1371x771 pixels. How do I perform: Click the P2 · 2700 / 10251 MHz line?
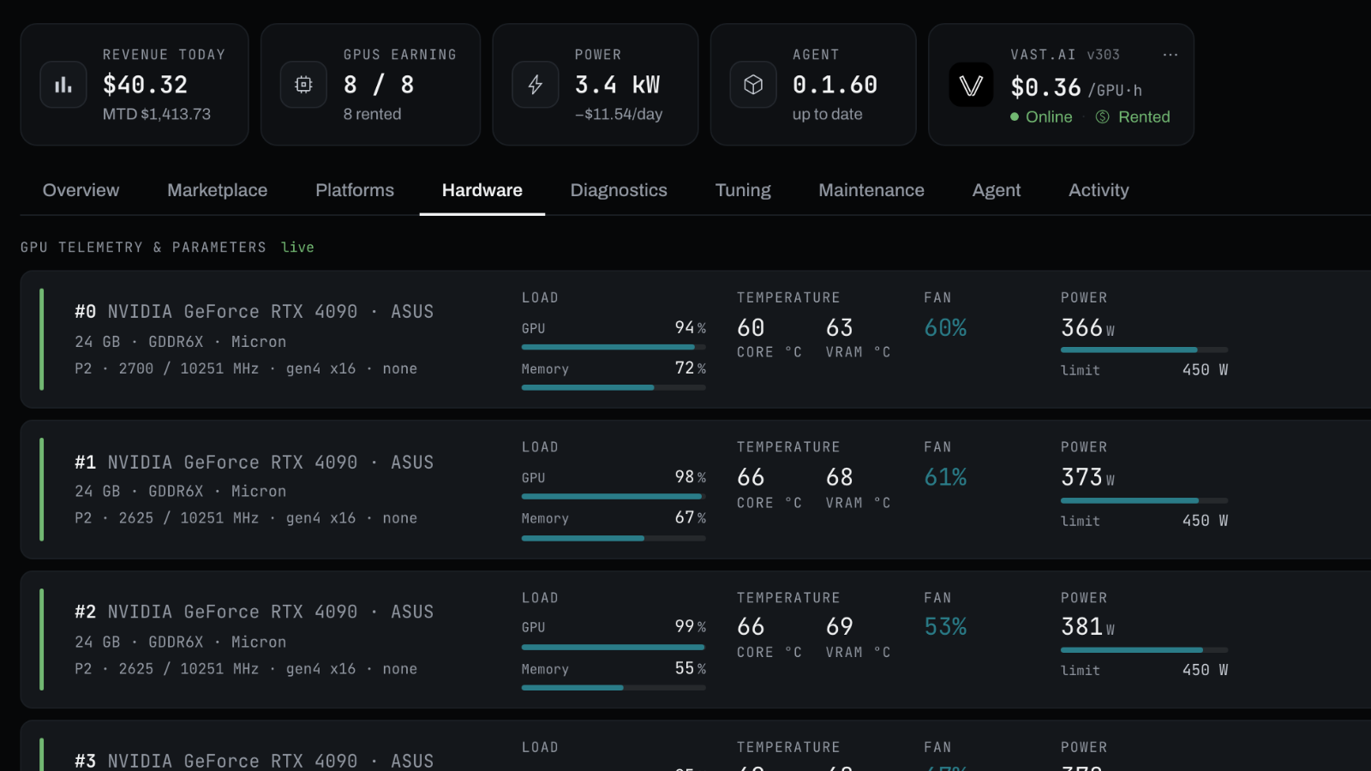click(x=246, y=369)
